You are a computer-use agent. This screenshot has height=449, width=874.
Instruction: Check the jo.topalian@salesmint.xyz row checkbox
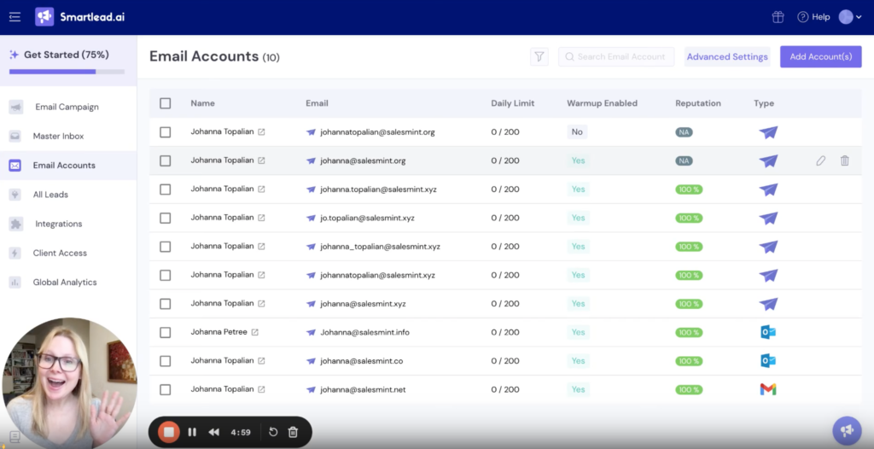pos(165,218)
